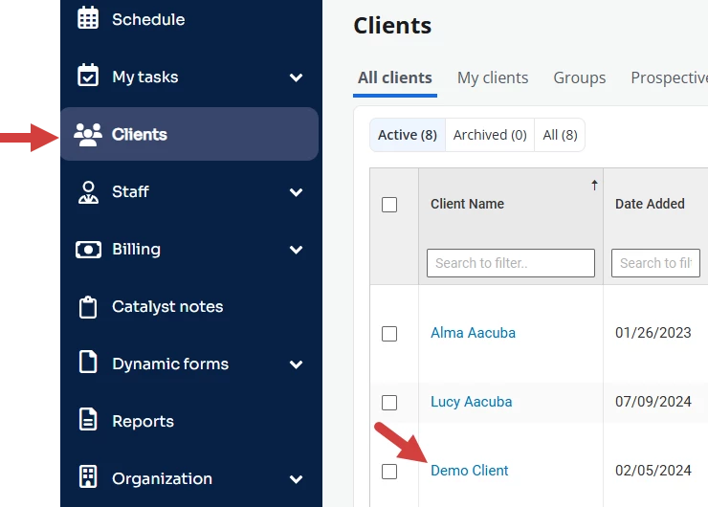Screen dimensions: 708x507
Task: Click the Organization building icon
Action: (88, 476)
